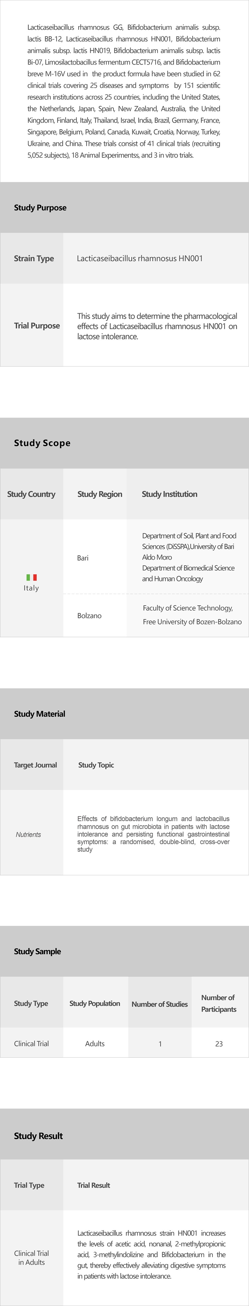The height and width of the screenshot is (1306, 249).
Task: Click the Nutrients journal name
Action: tap(28, 835)
